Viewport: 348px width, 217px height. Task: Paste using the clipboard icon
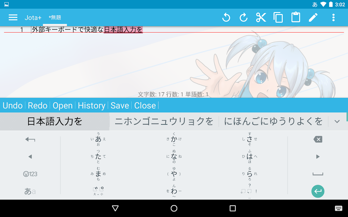(x=296, y=18)
